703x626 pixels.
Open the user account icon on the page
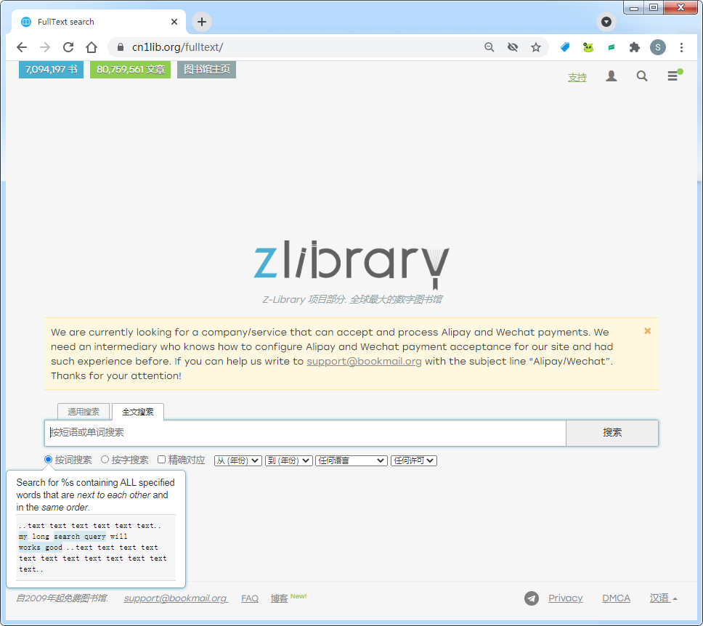[611, 76]
